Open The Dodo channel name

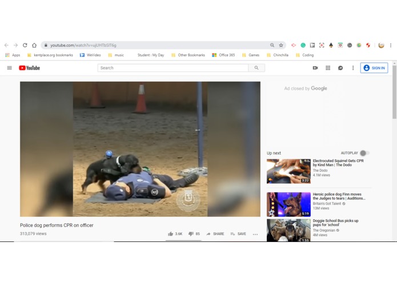pos(320,171)
